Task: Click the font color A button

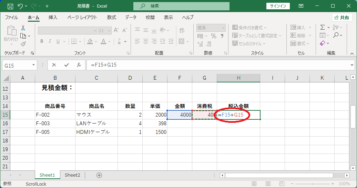Action: tap(103, 41)
